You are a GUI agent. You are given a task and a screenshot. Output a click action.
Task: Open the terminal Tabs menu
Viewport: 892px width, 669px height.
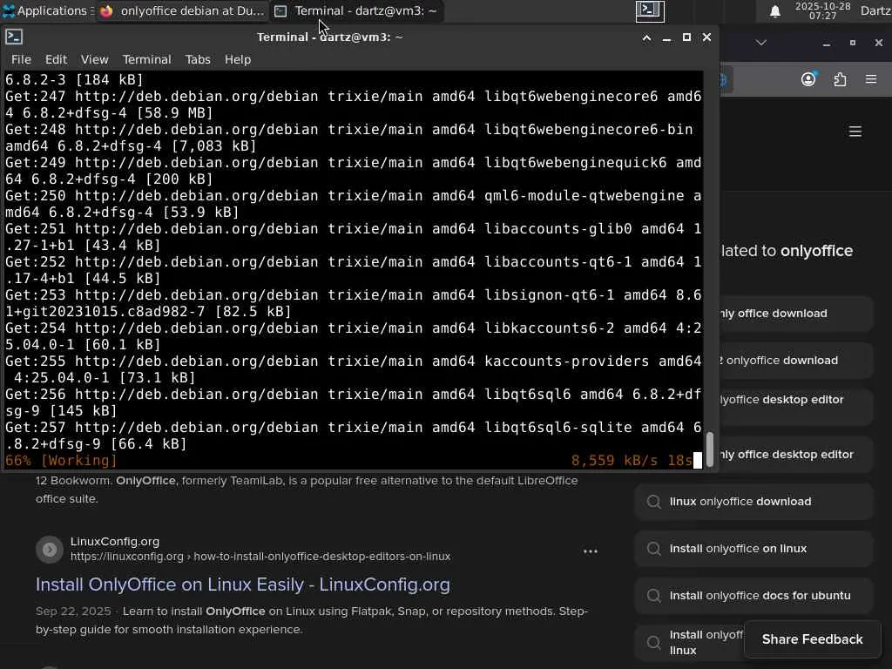coord(198,59)
